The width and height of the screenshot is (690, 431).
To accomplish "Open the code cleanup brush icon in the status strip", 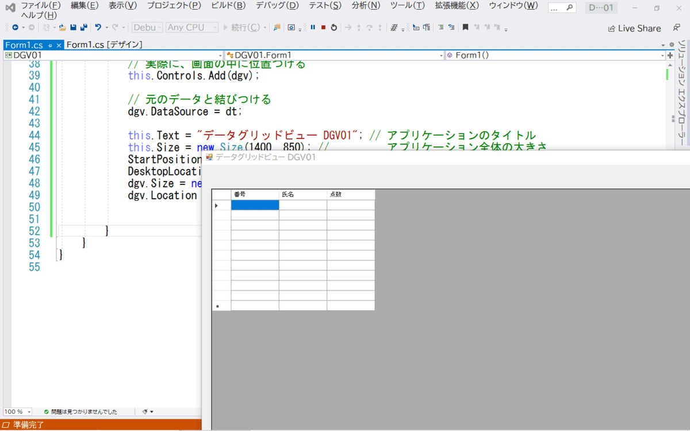I will (145, 411).
